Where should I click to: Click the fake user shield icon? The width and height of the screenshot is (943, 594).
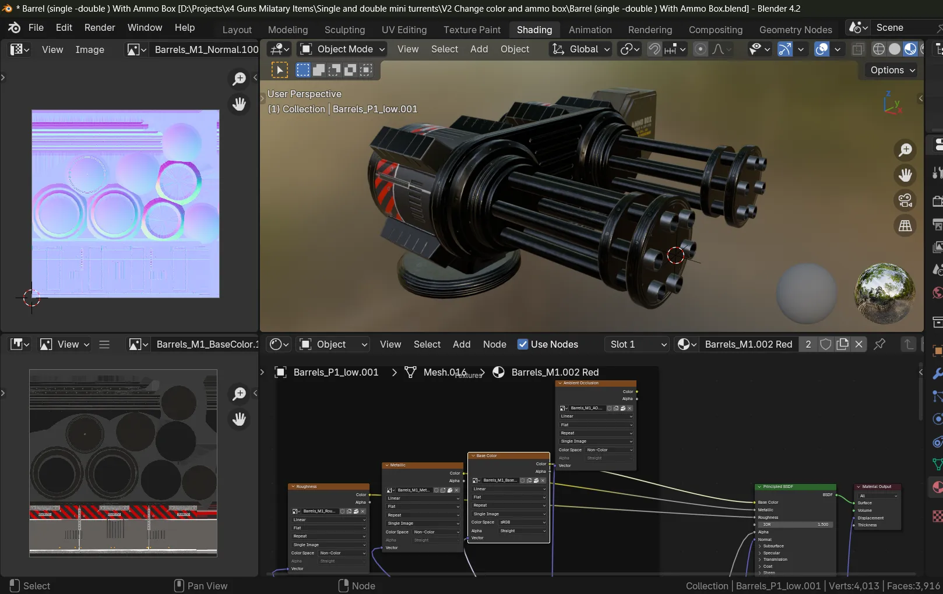pyautogui.click(x=825, y=344)
